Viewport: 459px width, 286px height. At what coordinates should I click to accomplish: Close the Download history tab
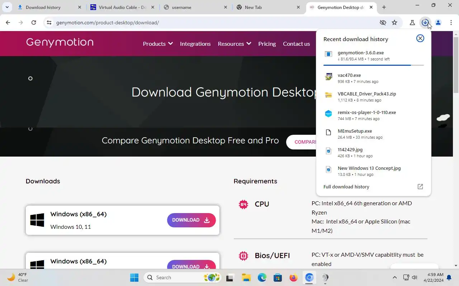[80, 7]
